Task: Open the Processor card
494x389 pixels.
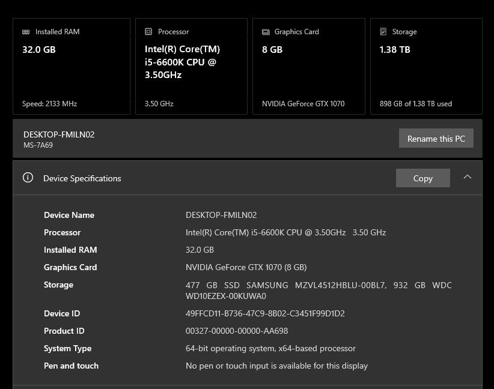Action: (x=191, y=66)
